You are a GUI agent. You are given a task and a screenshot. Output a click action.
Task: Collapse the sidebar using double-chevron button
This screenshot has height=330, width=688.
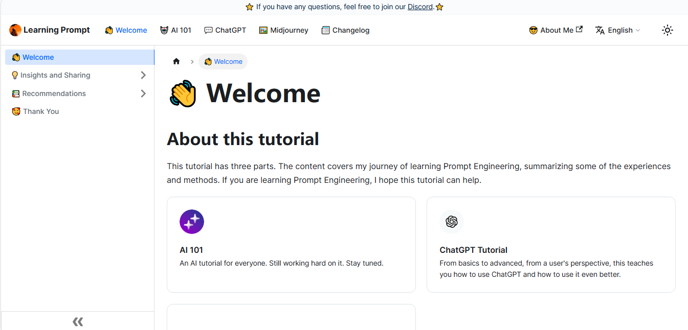(78, 321)
